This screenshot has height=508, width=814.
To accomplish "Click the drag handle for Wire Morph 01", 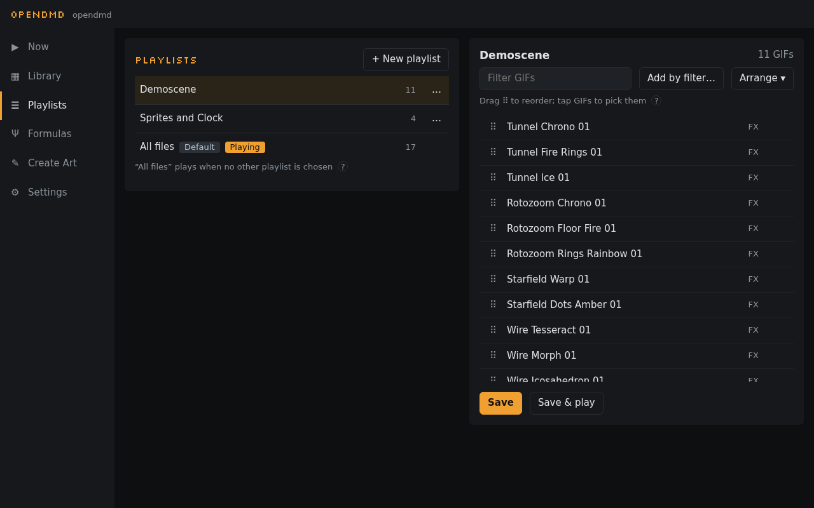I will pos(493,356).
